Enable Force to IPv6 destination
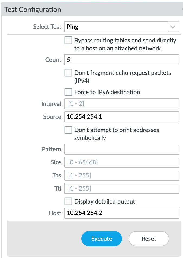Screen dimensions: 183x258 (68, 92)
